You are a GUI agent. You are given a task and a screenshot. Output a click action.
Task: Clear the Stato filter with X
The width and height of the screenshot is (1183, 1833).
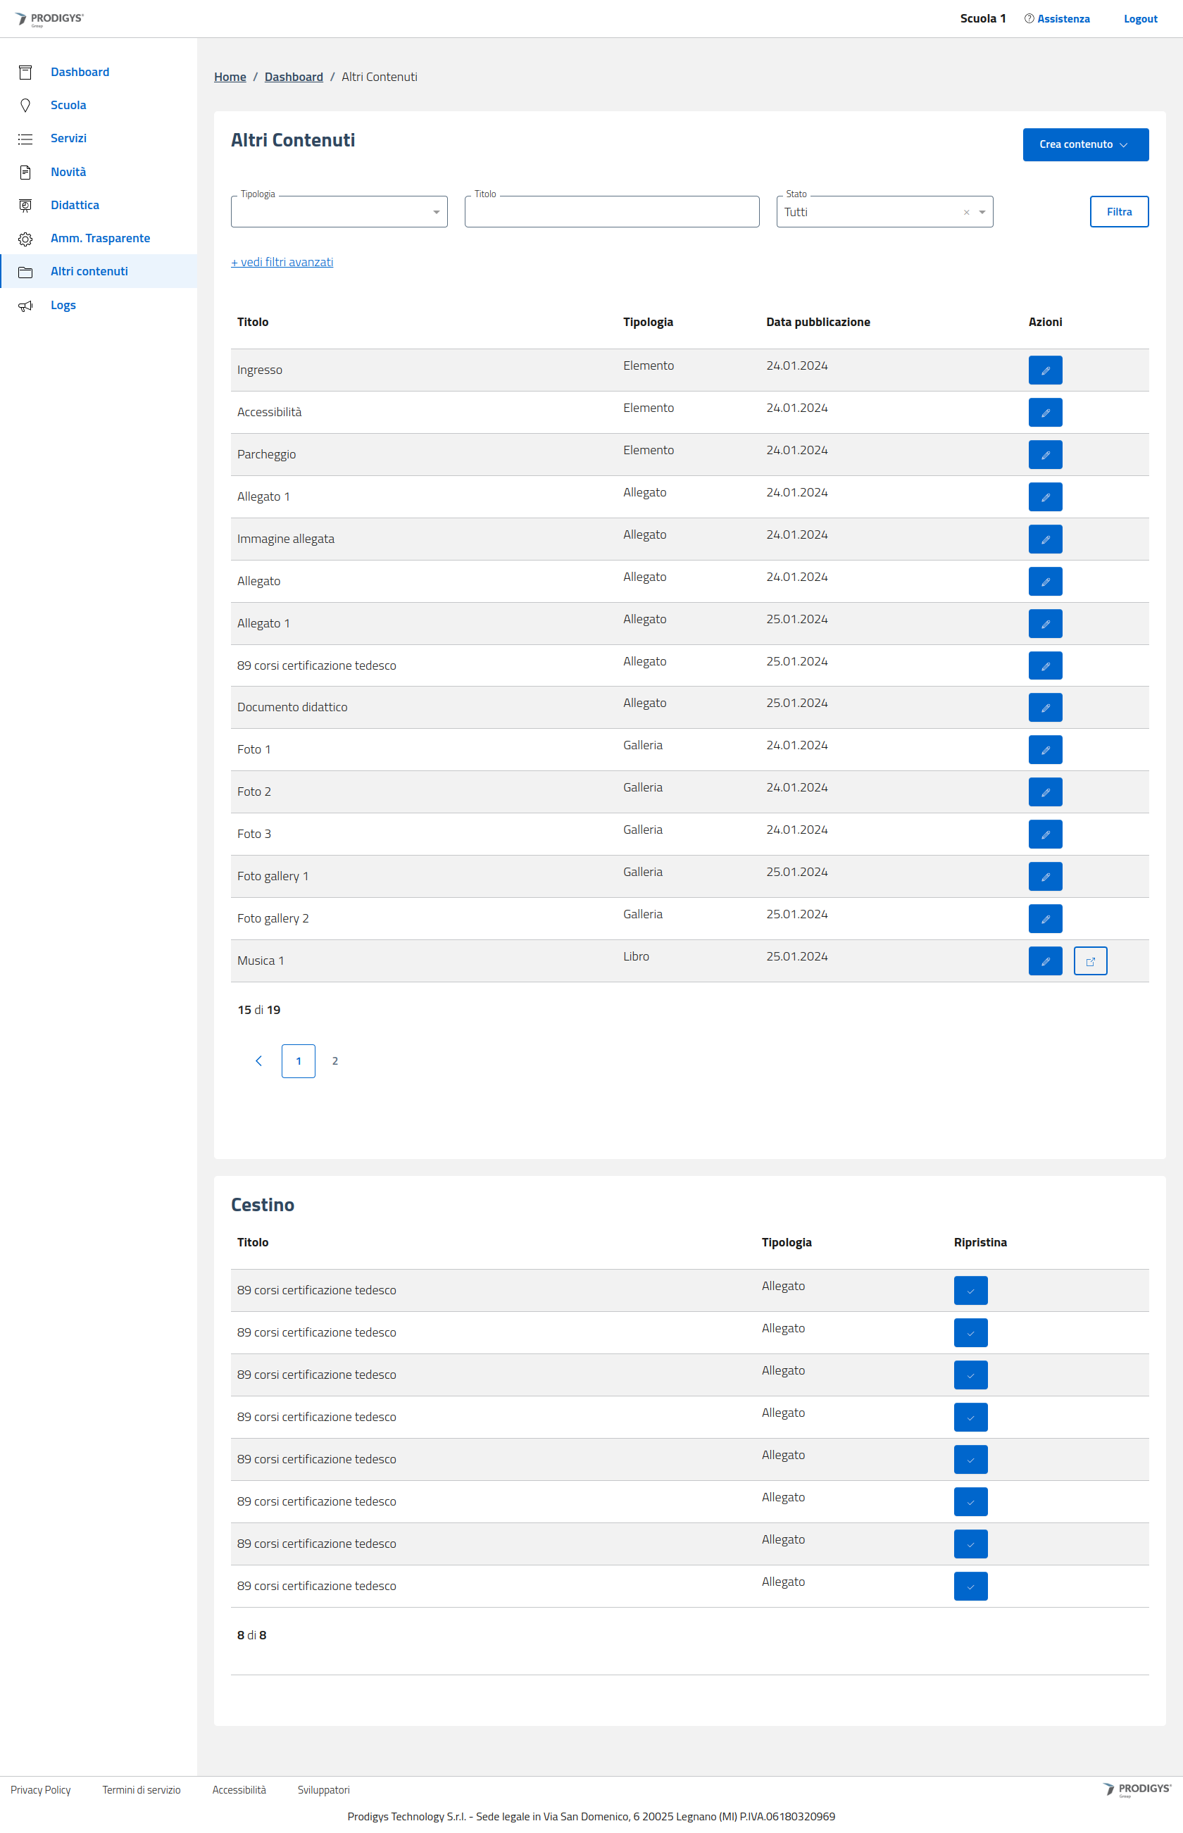point(965,213)
